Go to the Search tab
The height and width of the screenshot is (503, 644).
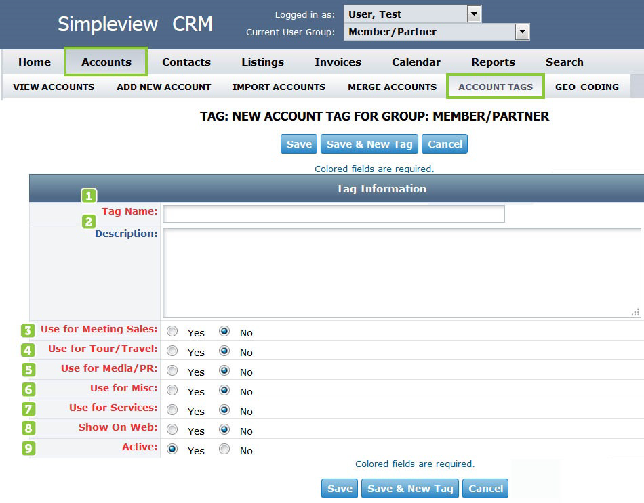[564, 62]
